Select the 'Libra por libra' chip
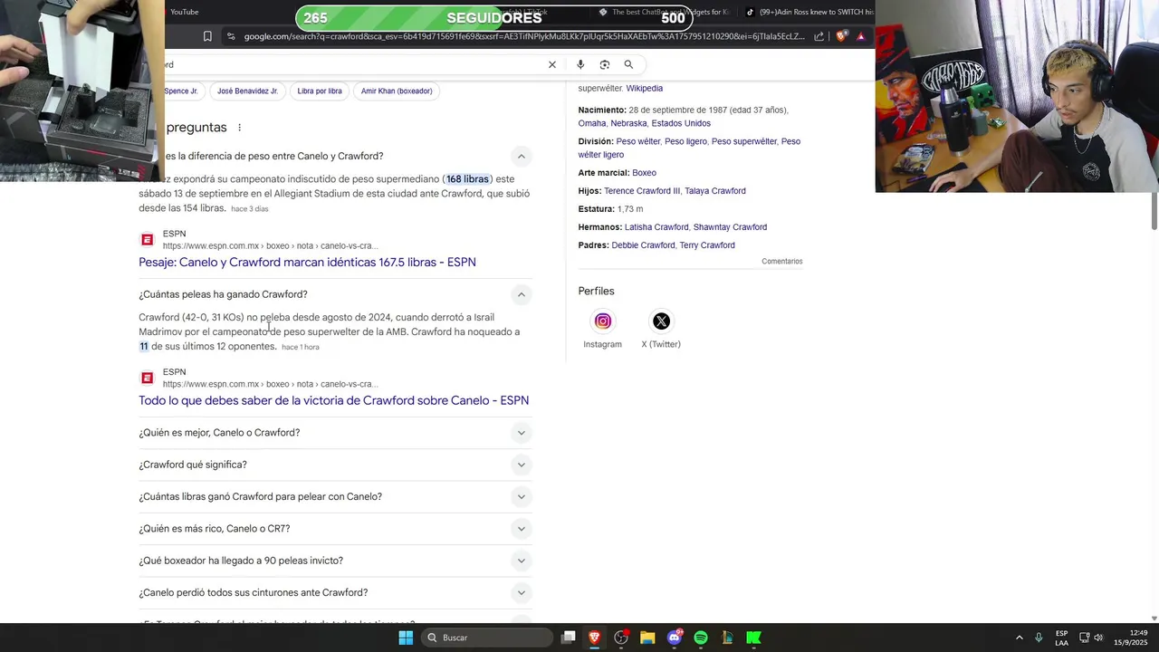 pyautogui.click(x=320, y=91)
